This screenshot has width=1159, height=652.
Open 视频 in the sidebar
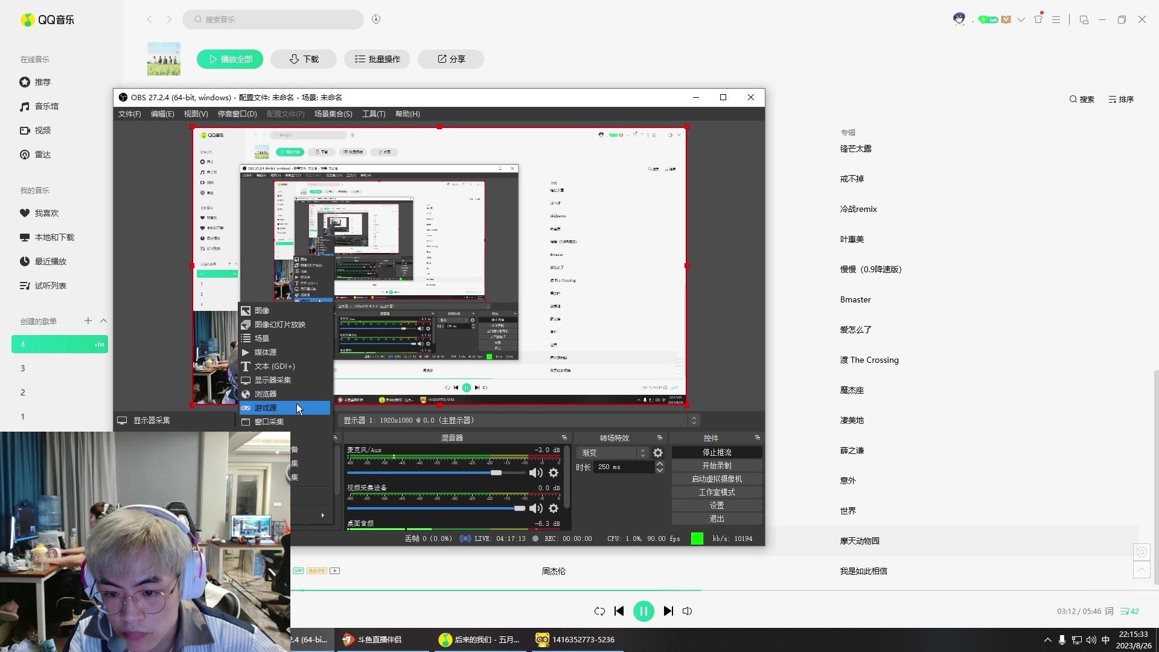tap(35, 130)
